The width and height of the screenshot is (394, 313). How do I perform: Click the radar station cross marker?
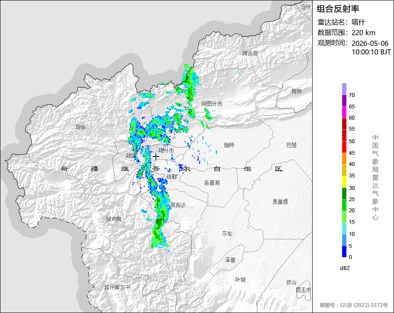point(156,157)
